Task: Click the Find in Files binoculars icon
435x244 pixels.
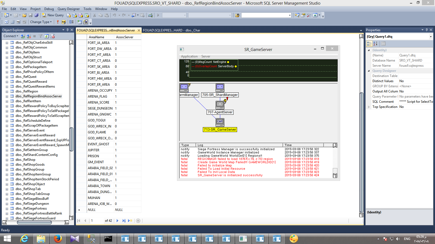Action: coord(237,15)
